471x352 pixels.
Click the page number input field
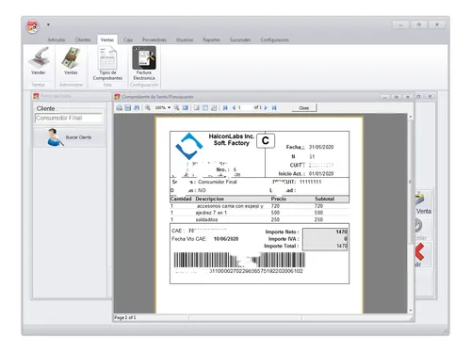click(x=245, y=107)
